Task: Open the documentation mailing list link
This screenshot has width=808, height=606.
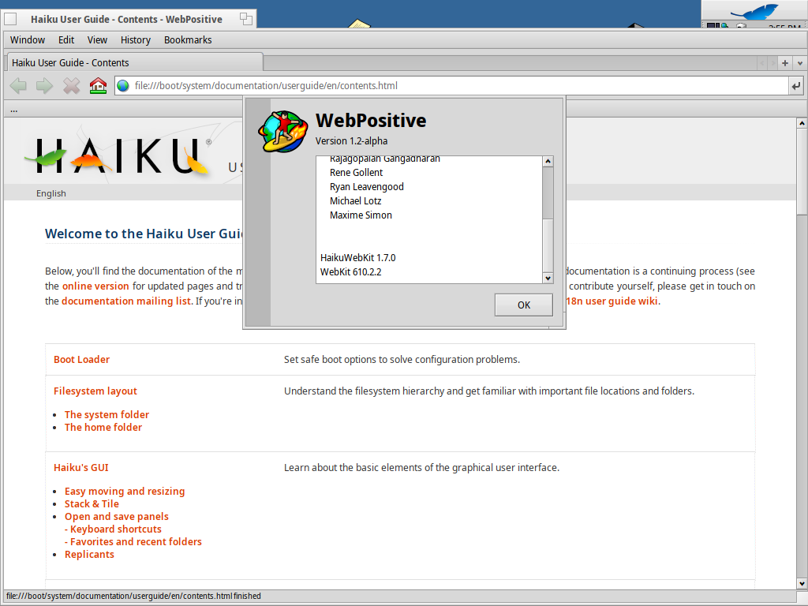Action: 126,301
